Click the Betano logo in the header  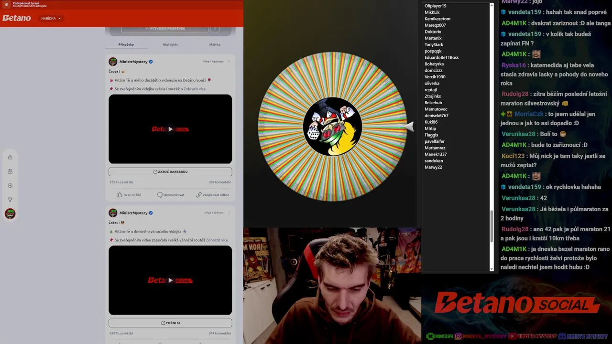point(17,18)
